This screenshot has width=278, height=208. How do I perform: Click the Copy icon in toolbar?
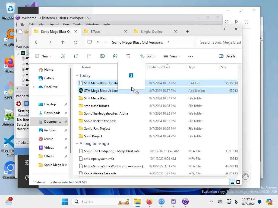click(76, 56)
